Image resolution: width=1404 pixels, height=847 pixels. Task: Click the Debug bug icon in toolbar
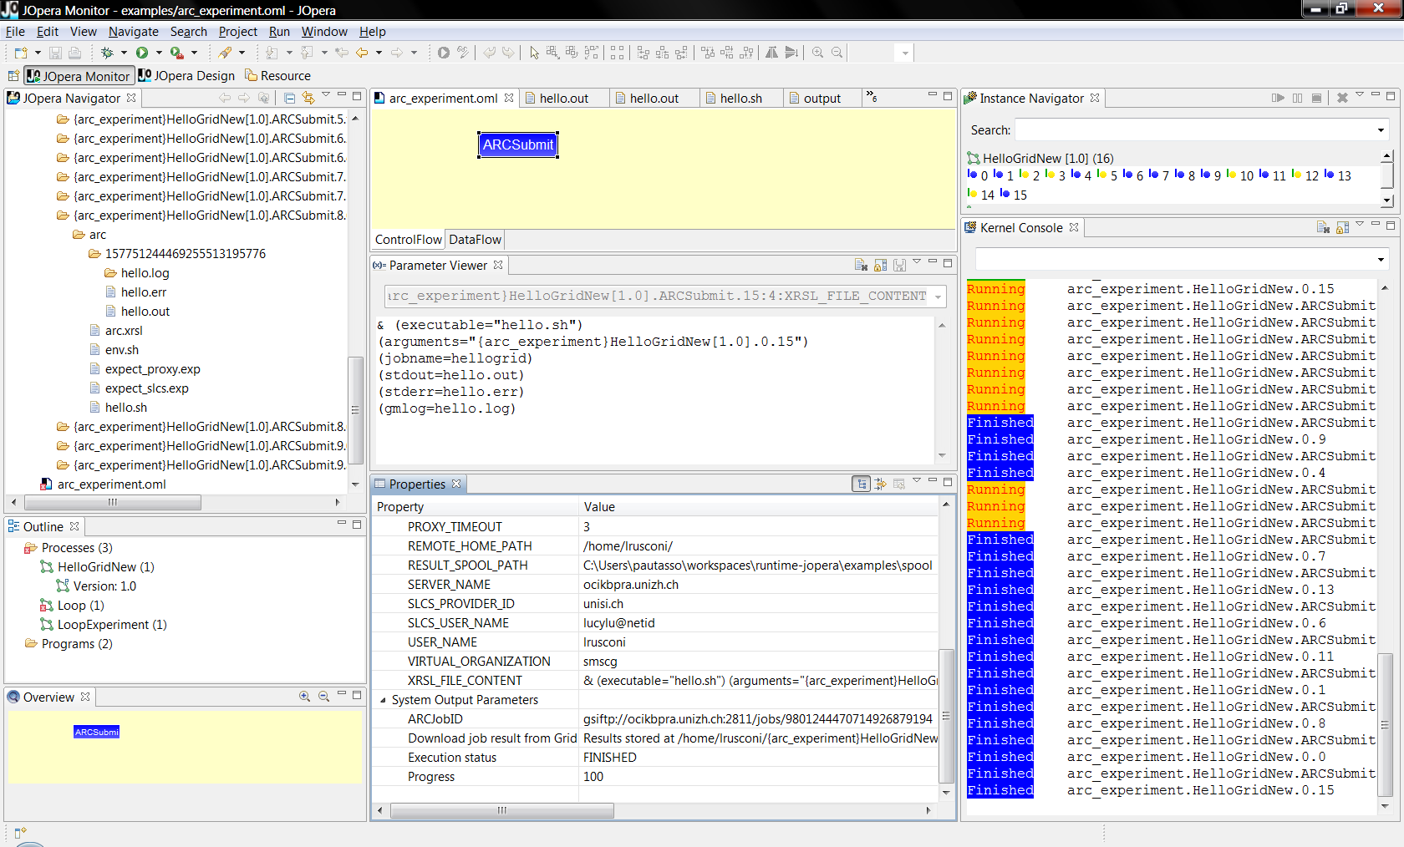tap(107, 53)
